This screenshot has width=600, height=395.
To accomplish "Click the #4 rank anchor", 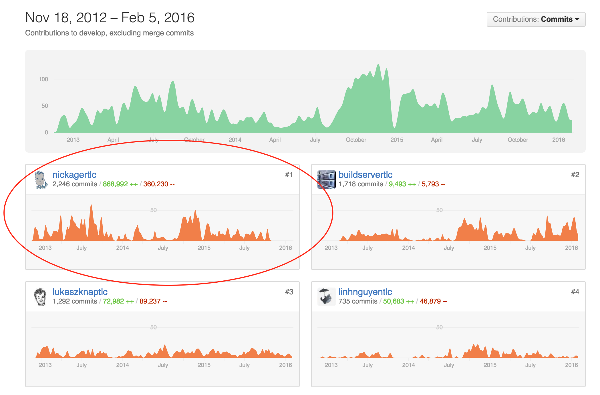I will [x=575, y=292].
